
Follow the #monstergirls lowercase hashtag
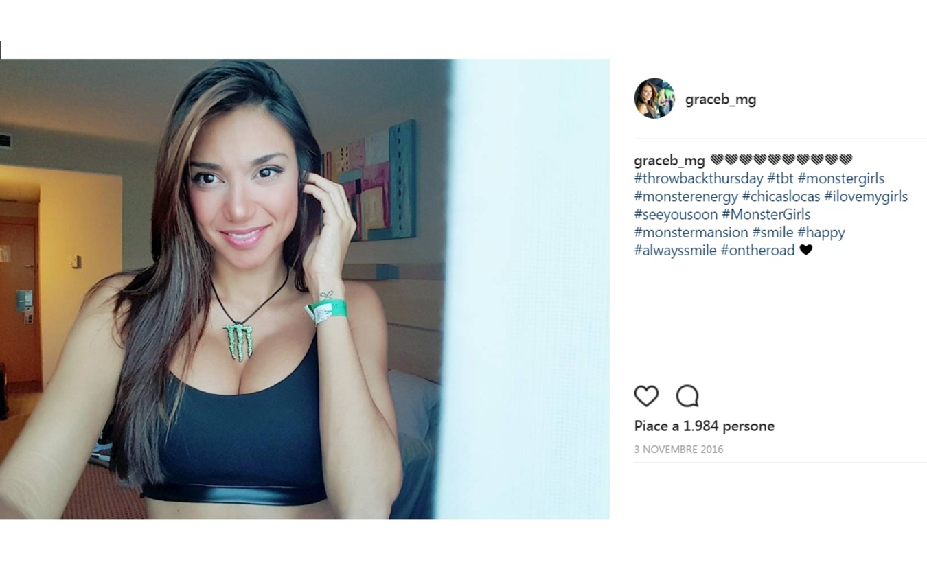[x=840, y=178]
